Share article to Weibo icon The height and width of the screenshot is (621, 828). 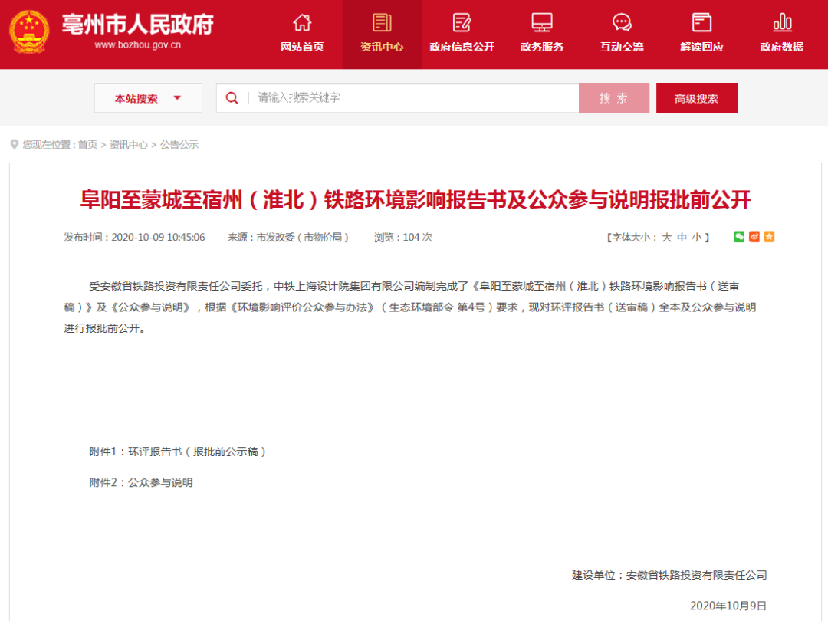754,237
